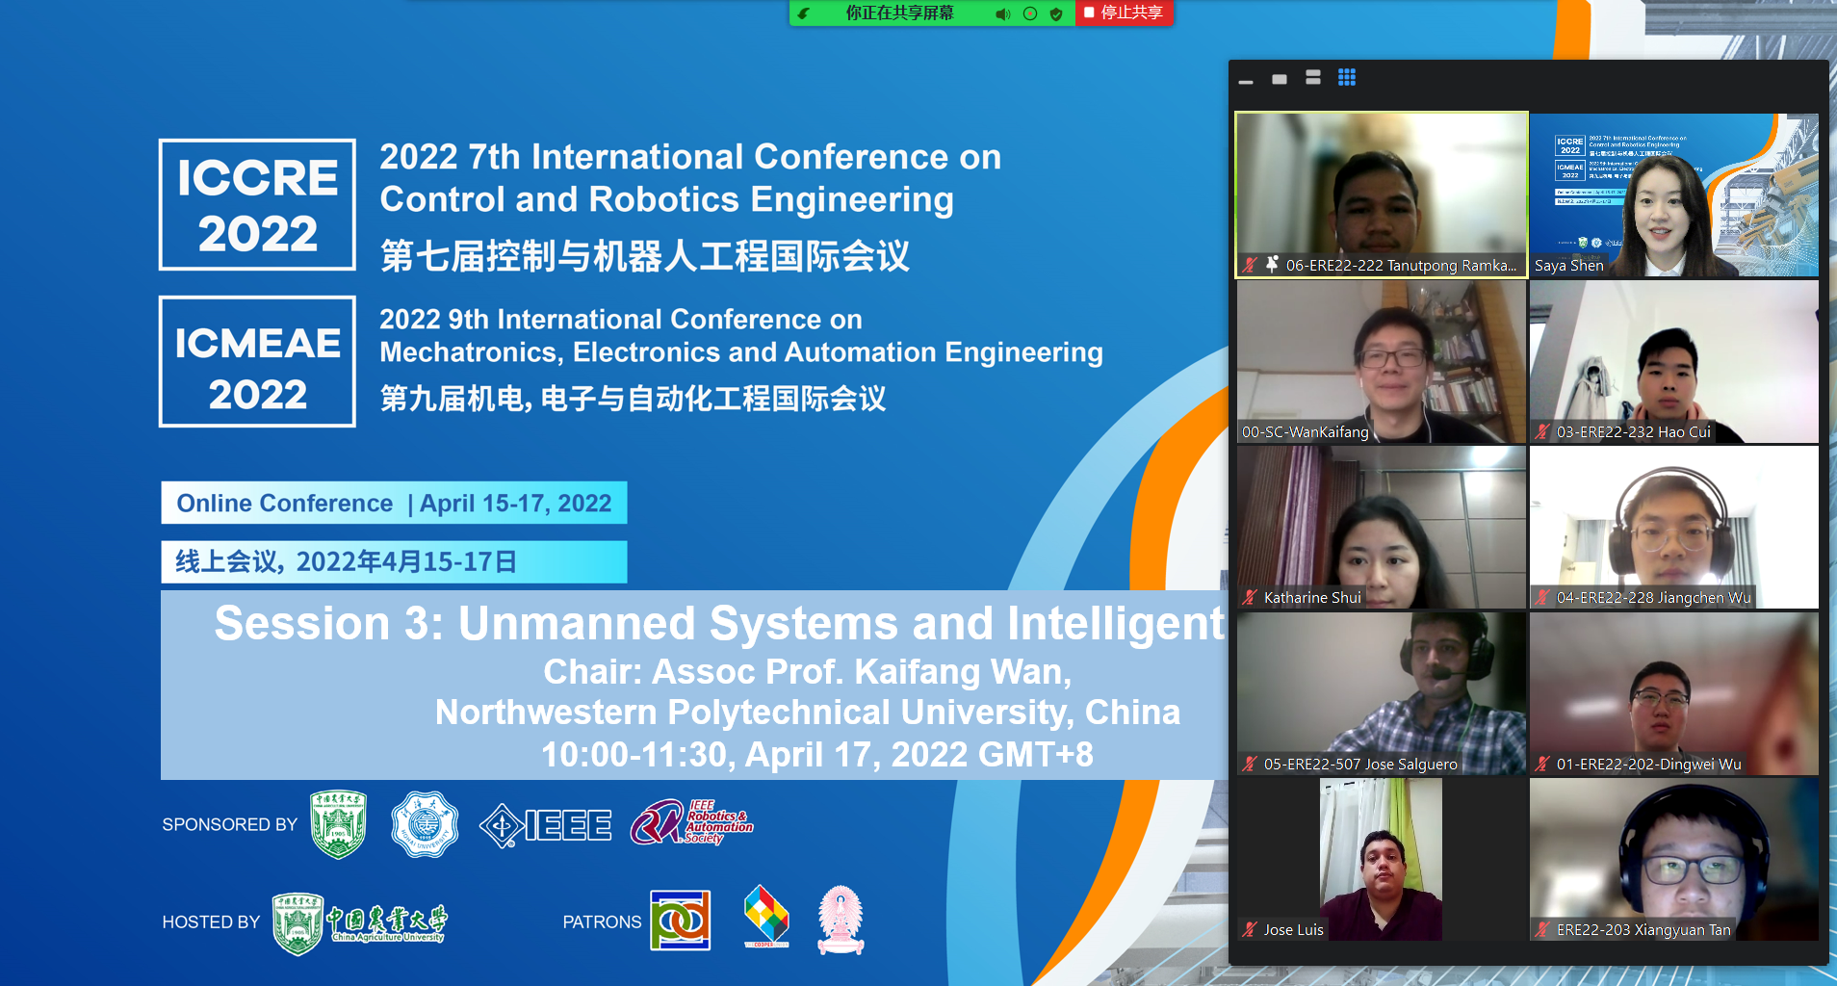
Task: Select Hao Cui's video tile
Action: coord(1674,361)
